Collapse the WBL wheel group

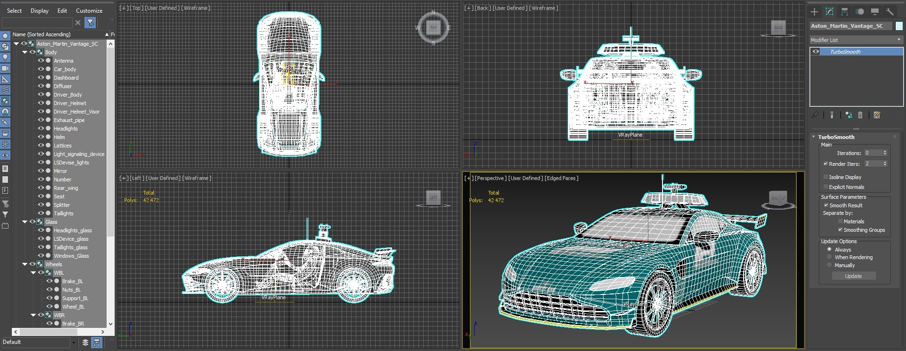tap(34, 273)
